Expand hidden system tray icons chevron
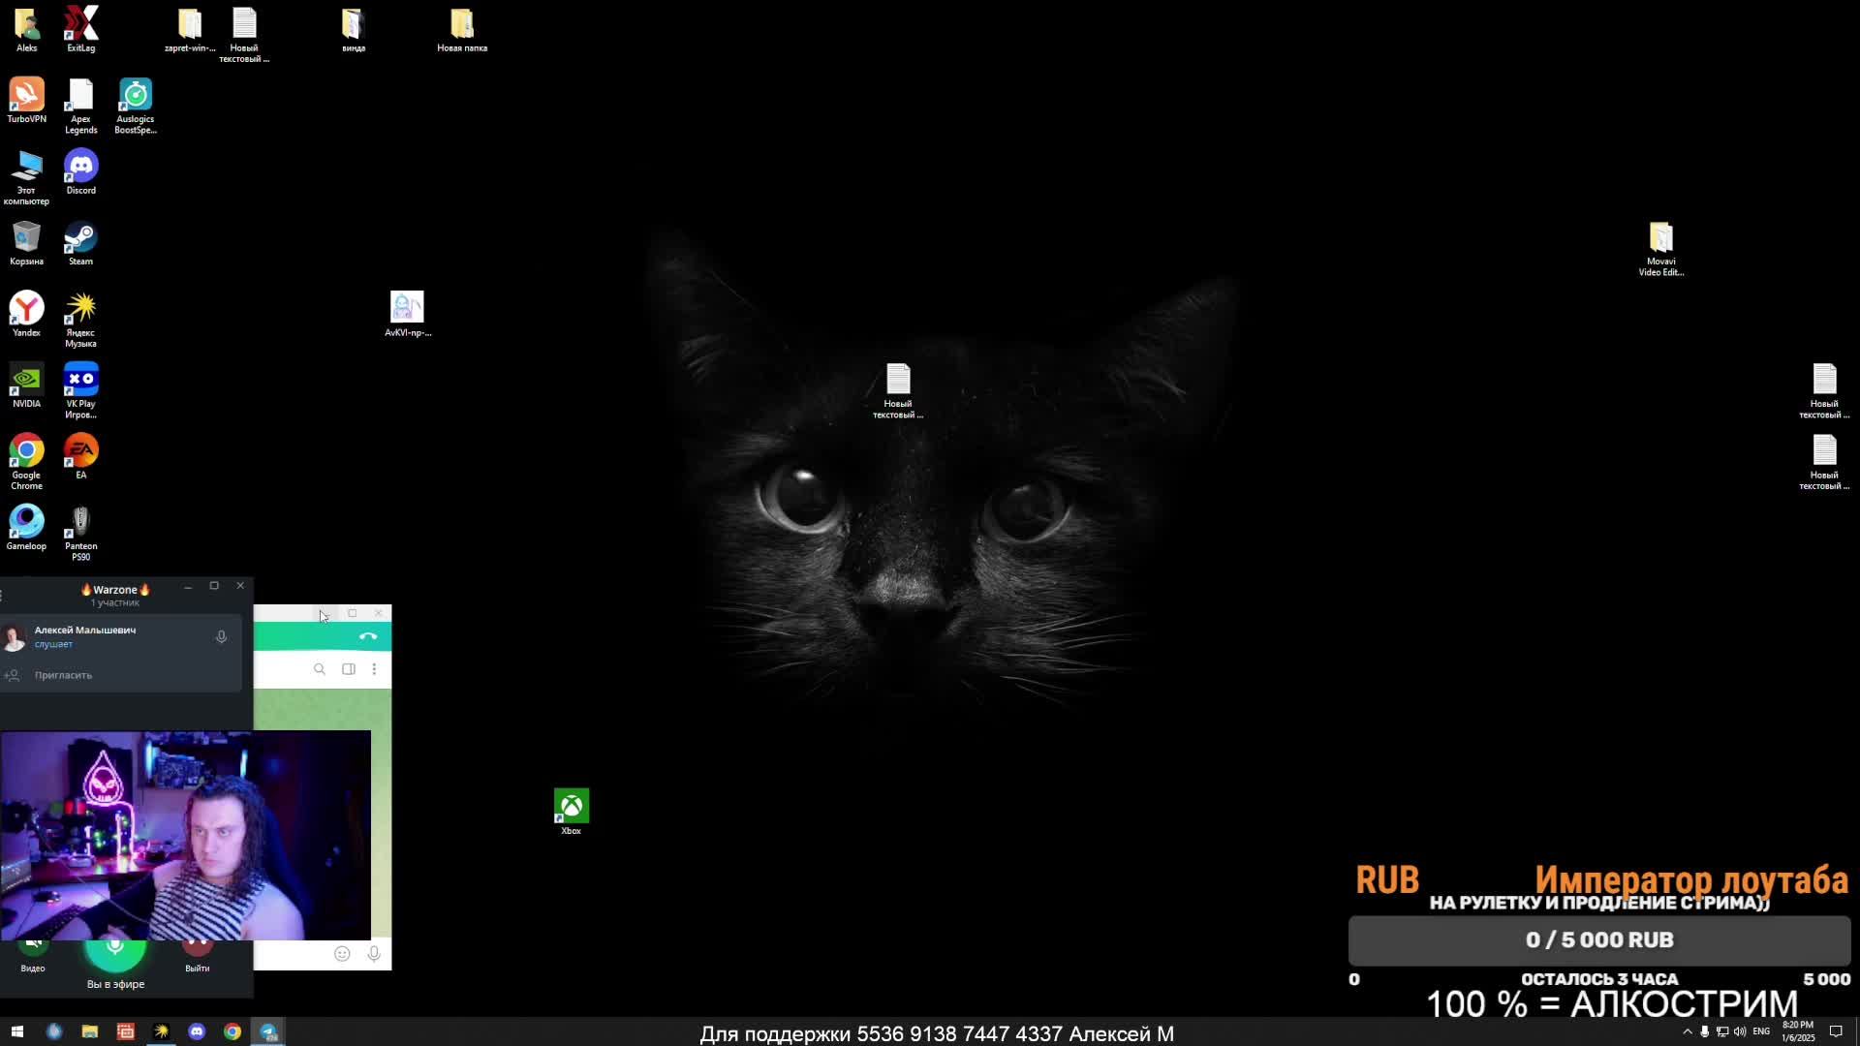1860x1046 pixels. click(1688, 1031)
